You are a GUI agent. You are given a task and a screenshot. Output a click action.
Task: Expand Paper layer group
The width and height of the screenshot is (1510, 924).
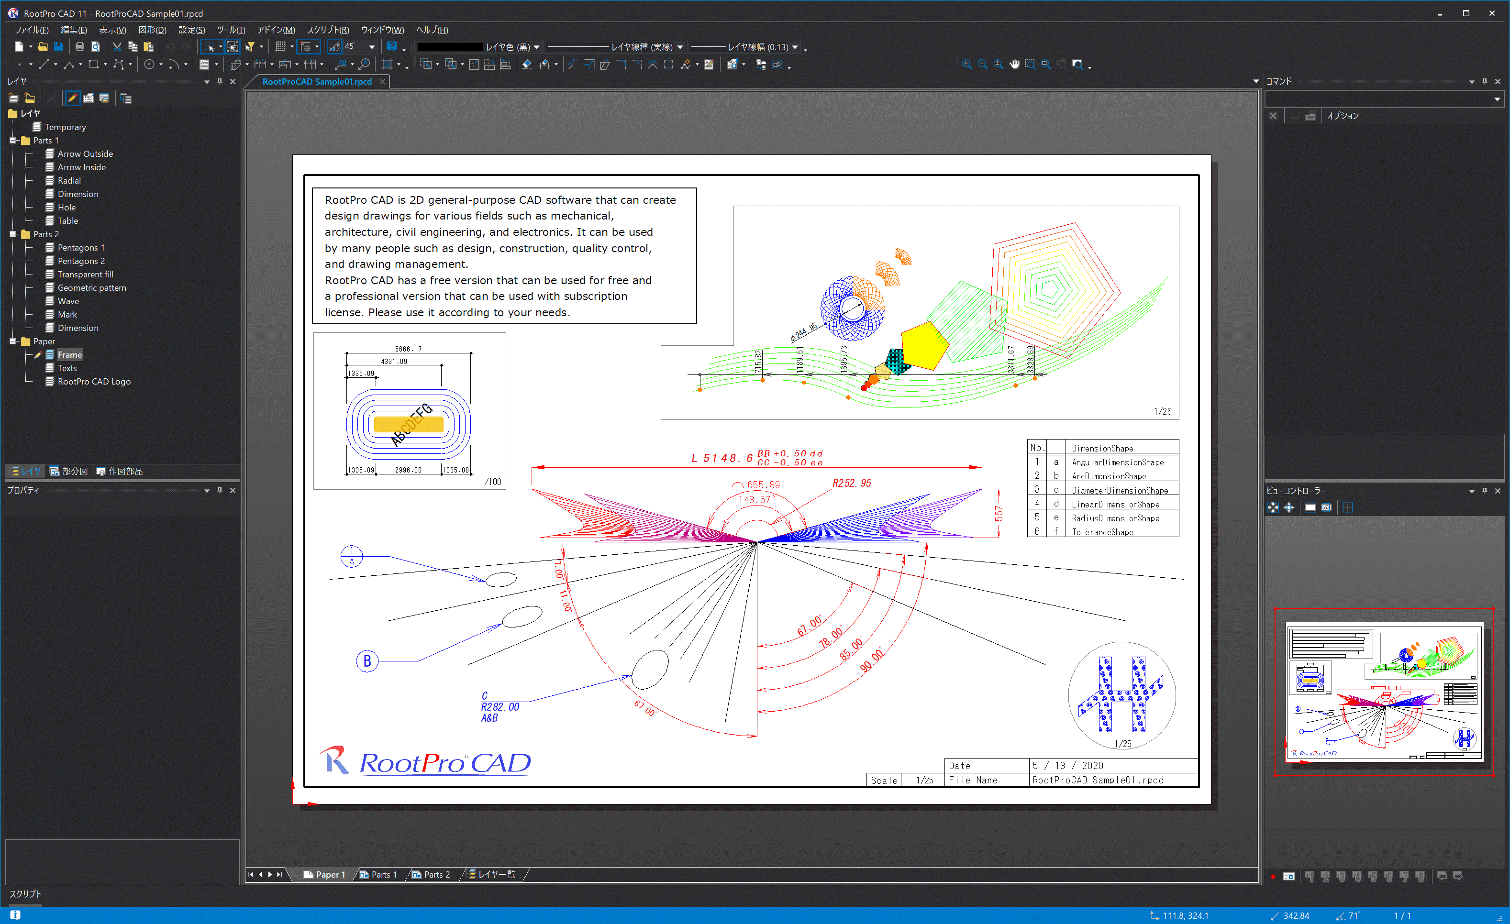[x=11, y=342]
